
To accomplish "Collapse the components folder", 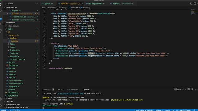I will pos(21,35).
